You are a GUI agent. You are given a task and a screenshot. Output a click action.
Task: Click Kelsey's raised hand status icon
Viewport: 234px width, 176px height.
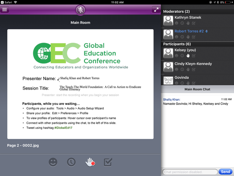(x=188, y=56)
